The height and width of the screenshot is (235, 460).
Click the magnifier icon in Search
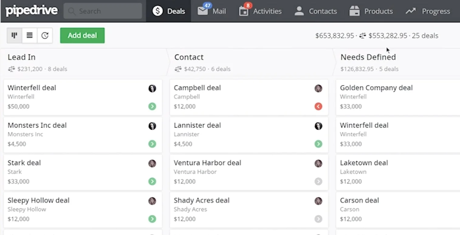point(71,11)
